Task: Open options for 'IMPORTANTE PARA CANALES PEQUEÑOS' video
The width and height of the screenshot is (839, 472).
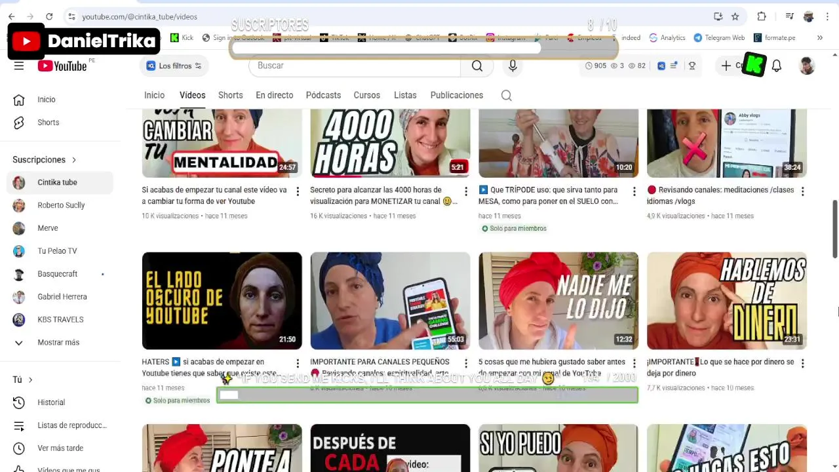Action: [466, 363]
